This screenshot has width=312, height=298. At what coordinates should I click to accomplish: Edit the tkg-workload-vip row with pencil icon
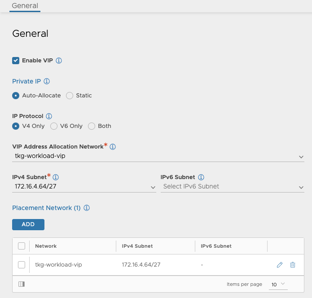tap(280, 265)
